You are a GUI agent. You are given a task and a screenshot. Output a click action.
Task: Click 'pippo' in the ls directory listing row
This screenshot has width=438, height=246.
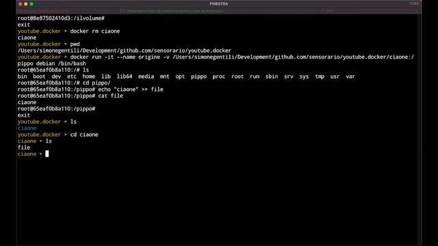[x=199, y=77]
